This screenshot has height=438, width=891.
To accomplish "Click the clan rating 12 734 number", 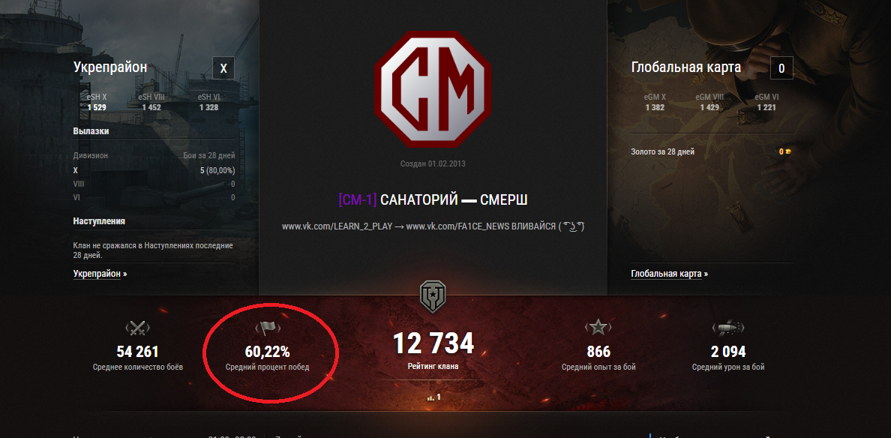I will point(433,343).
